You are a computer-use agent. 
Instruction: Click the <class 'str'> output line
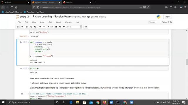coord(37,63)
